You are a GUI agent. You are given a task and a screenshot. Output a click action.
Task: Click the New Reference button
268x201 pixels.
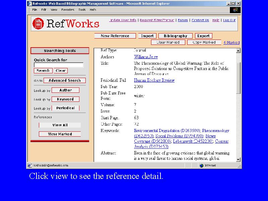(x=115, y=36)
